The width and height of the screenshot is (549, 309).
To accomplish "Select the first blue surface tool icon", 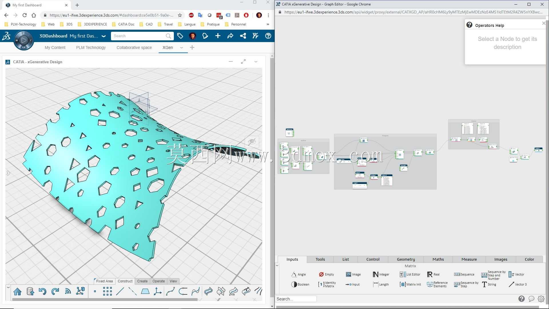I will pos(208,292).
